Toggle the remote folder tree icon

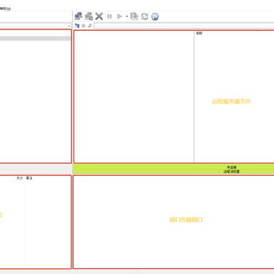click(x=77, y=26)
